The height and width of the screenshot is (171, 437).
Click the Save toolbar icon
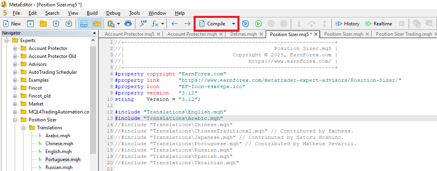pyautogui.click(x=56, y=24)
